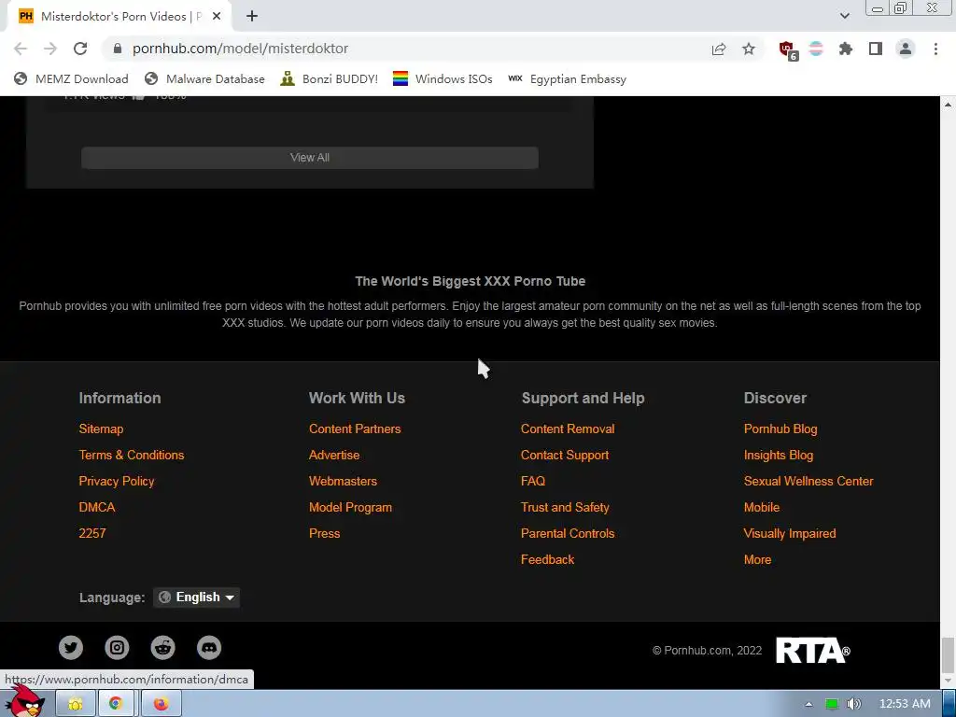The image size is (956, 717).
Task: Click the 12:53 AM taskbar clock
Action: coord(905,704)
